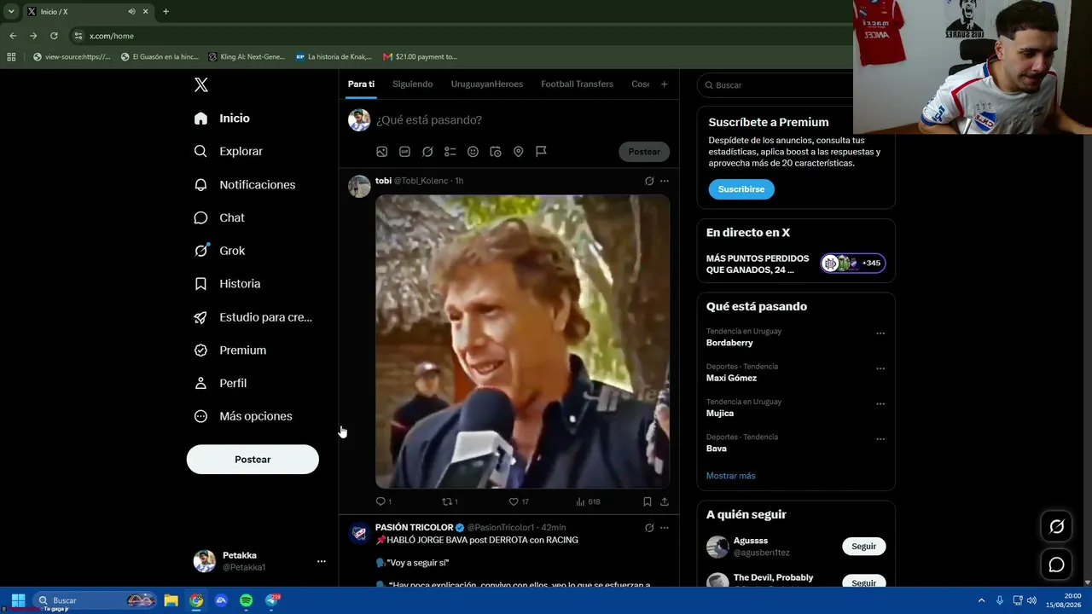Show hidden system tray icons
This screenshot has height=614, width=1092.
pyautogui.click(x=981, y=600)
